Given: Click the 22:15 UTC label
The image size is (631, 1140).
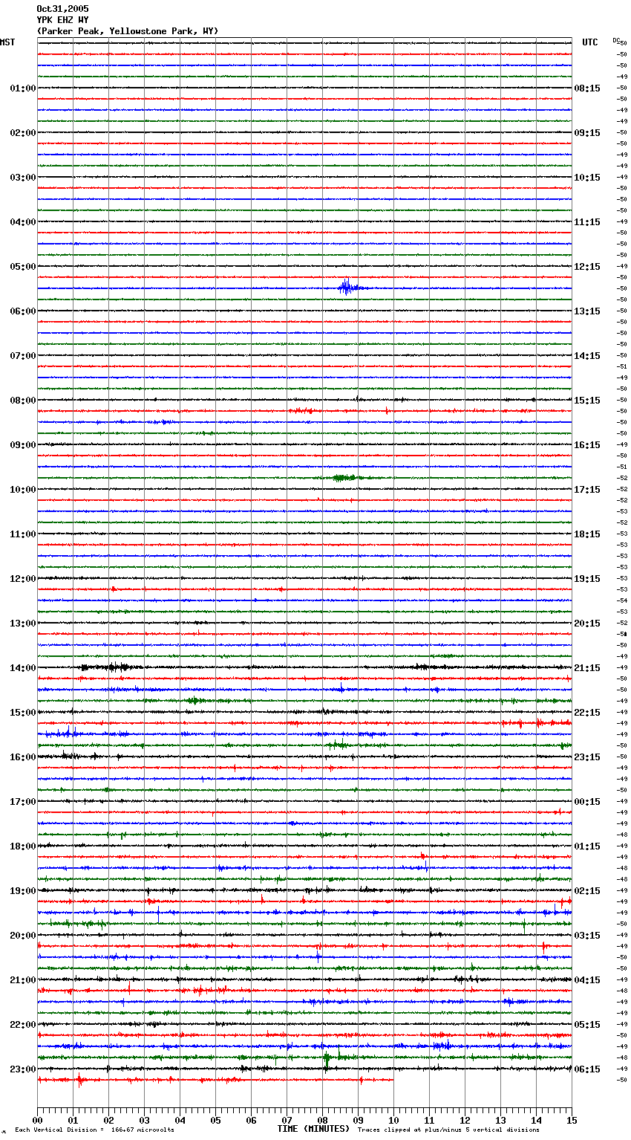Looking at the screenshot, I should pyautogui.click(x=587, y=713).
